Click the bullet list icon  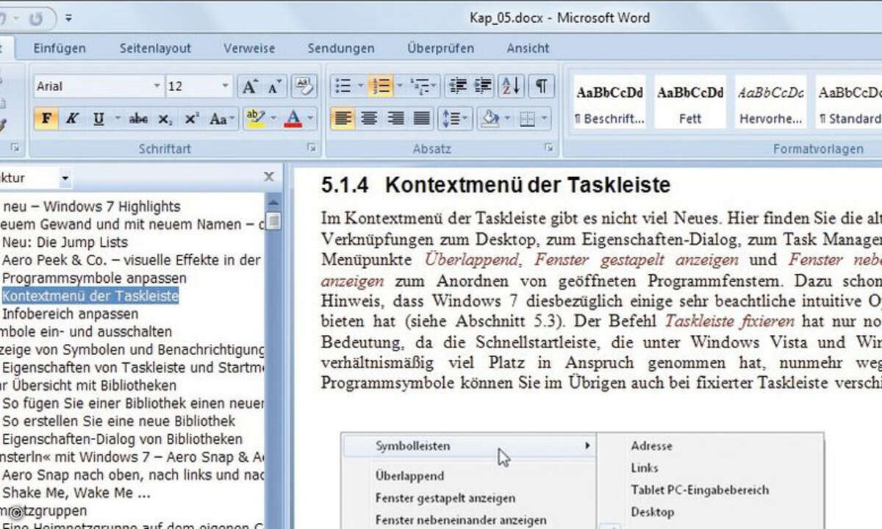343,86
